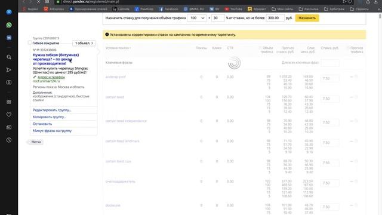Open VK in the Opera sidebar
The width and height of the screenshot is (382, 215).
[9, 38]
